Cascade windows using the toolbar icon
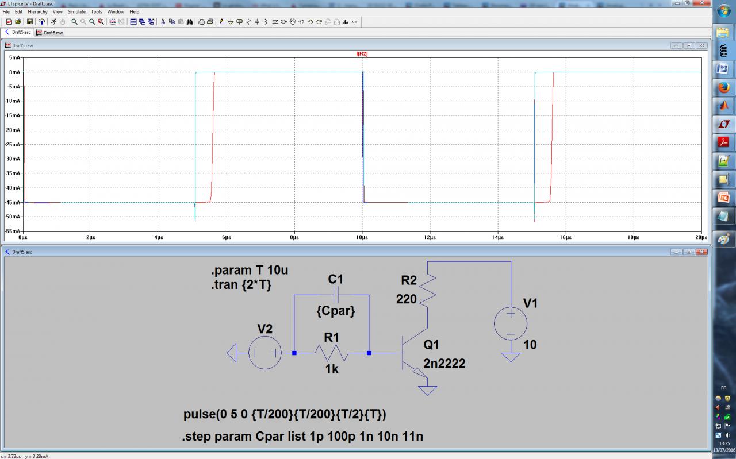Viewport: 736px width, 459px height. pyautogui.click(x=142, y=21)
